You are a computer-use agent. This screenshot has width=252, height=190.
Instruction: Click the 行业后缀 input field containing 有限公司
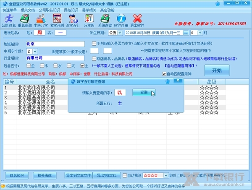55,58
